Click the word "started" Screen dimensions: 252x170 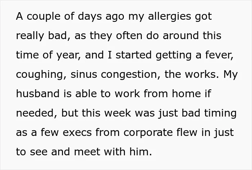click(x=134, y=55)
